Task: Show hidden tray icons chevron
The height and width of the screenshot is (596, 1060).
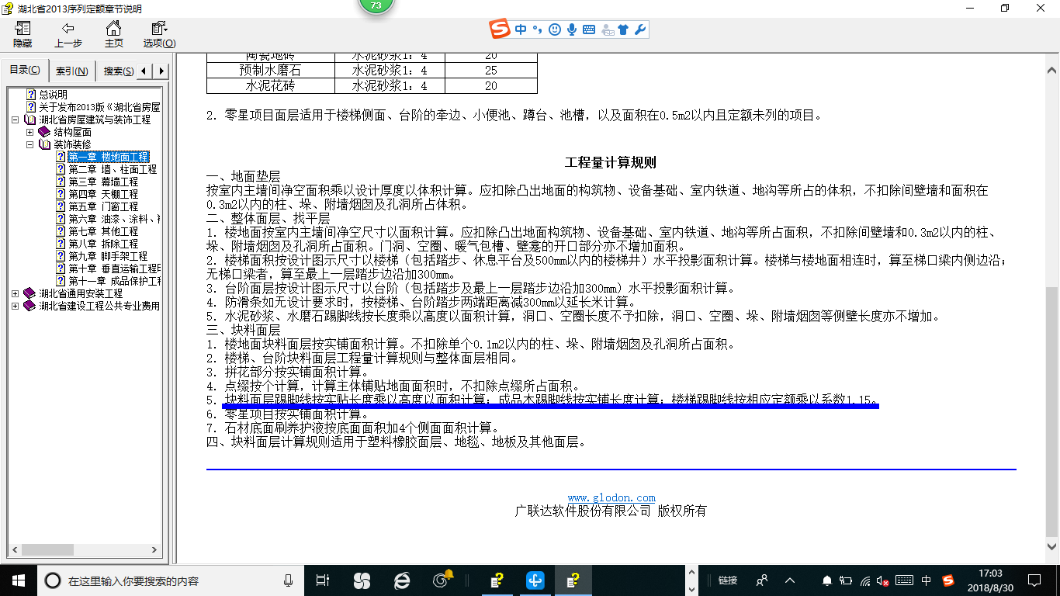Action: point(790,580)
